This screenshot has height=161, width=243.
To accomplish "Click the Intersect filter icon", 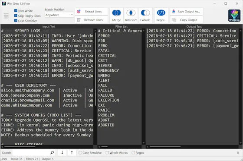I will point(131,16).
